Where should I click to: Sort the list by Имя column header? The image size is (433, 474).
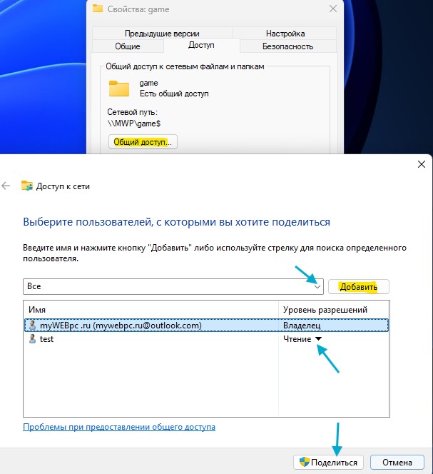pos(150,309)
